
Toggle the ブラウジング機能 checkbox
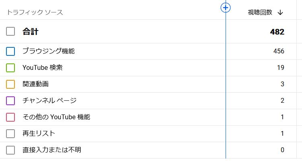[11, 51]
